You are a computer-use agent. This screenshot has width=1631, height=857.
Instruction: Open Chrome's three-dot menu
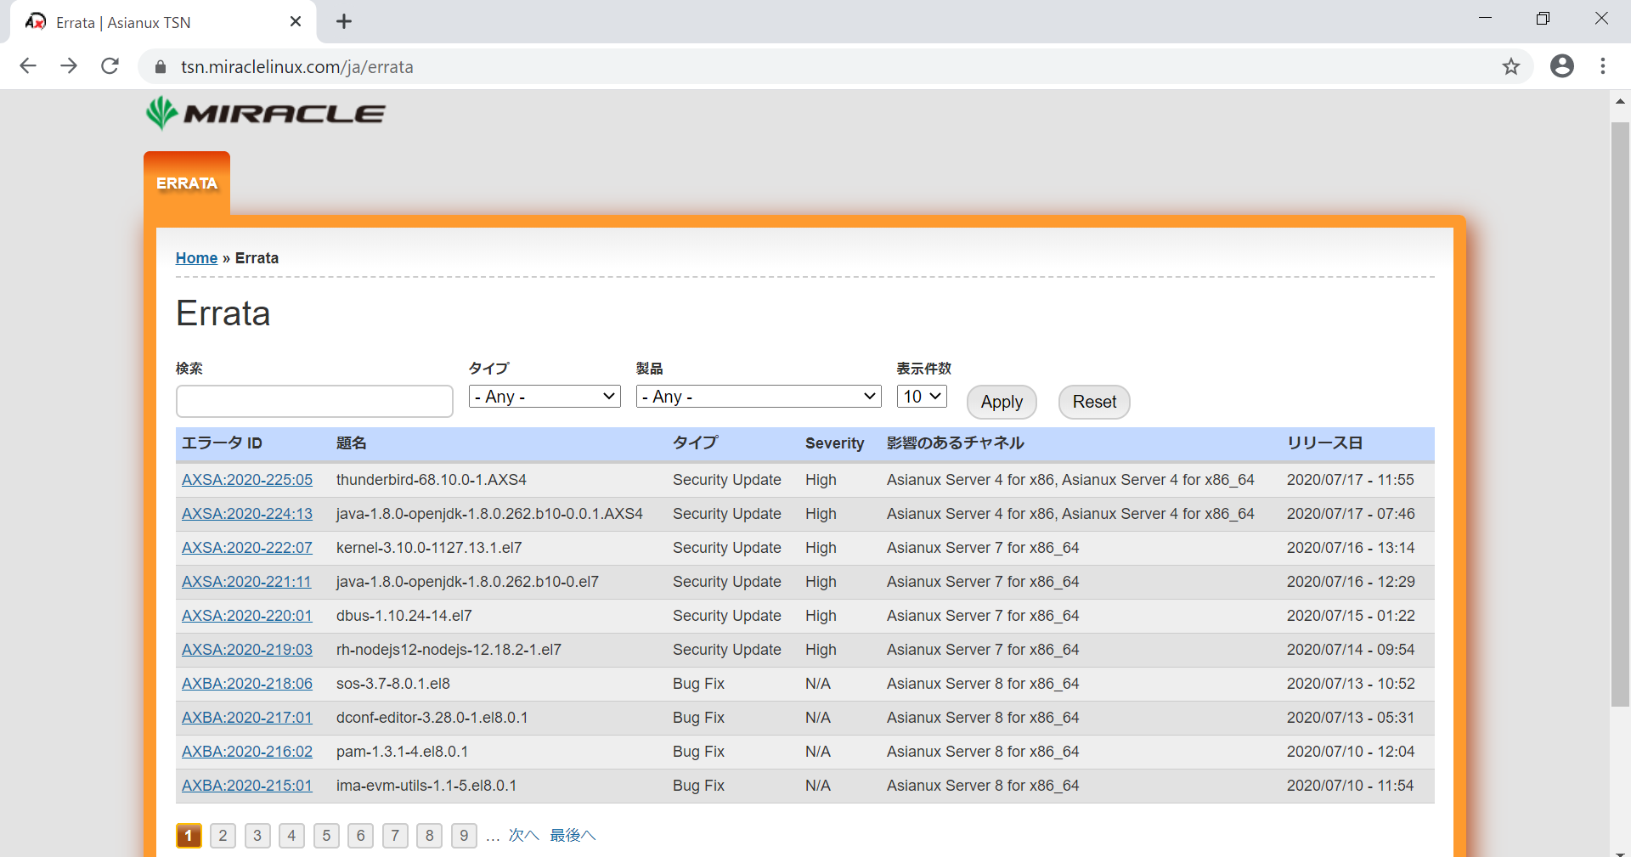point(1602,66)
